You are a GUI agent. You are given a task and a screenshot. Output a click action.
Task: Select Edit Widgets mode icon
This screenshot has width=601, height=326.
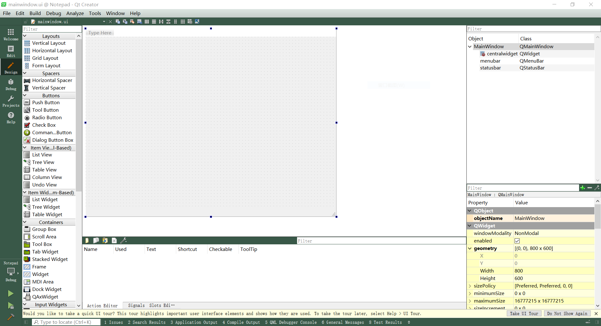pyautogui.click(x=118, y=22)
